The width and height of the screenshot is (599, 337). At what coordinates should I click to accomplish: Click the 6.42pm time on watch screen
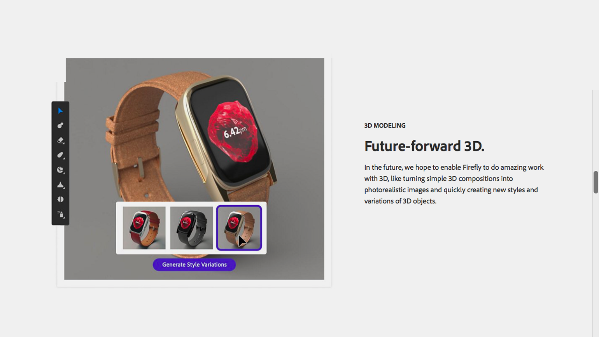235,132
